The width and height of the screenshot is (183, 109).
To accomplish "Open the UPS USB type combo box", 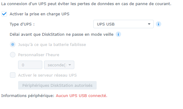I will [124, 24].
